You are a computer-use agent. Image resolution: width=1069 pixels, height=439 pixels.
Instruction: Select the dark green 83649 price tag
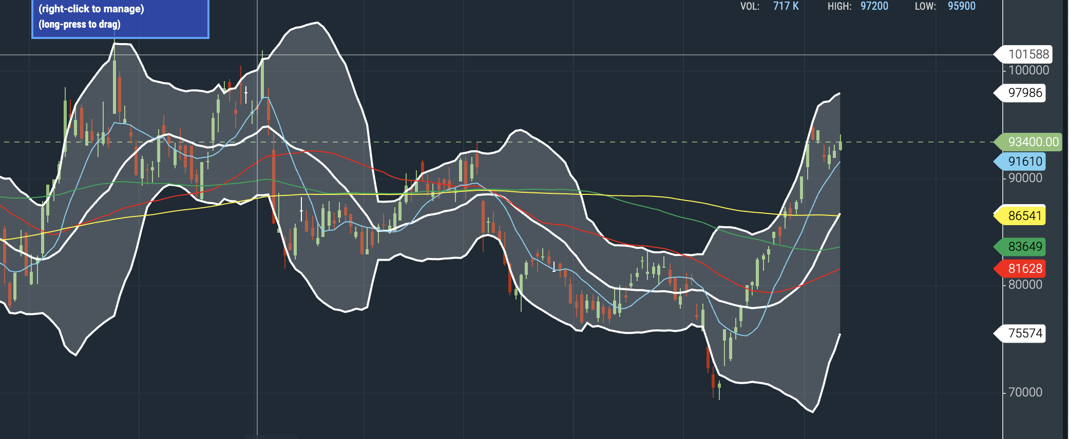[1024, 247]
